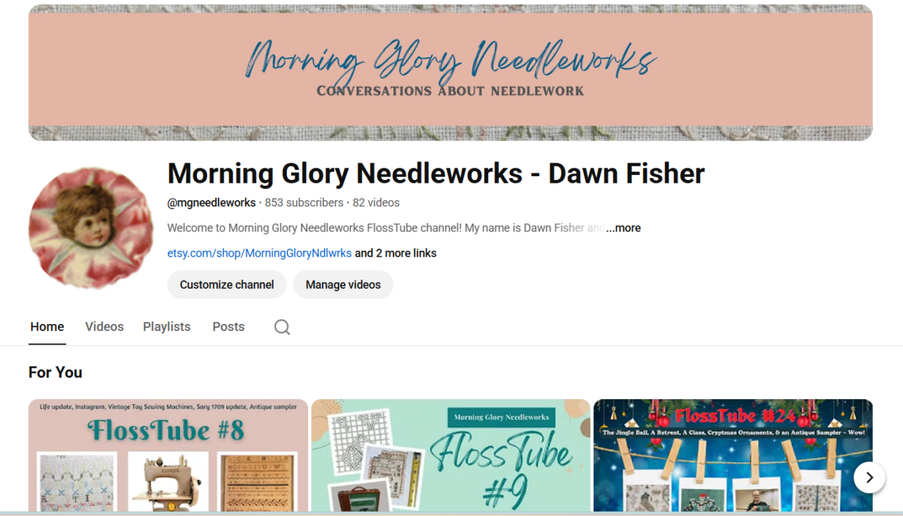Expand the channel description with ...more
This screenshot has height=516, width=903.
[x=623, y=228]
